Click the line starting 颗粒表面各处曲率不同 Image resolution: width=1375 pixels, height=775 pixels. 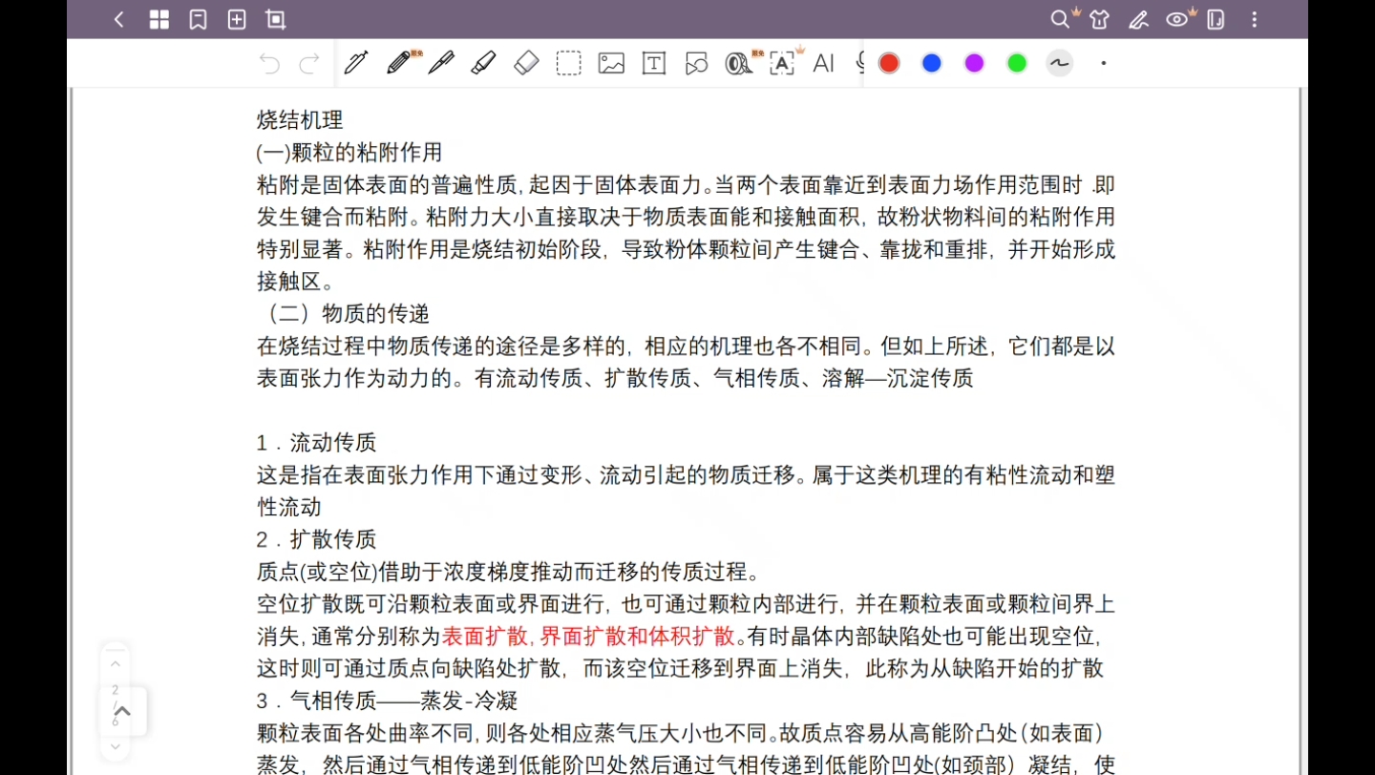pos(681,734)
